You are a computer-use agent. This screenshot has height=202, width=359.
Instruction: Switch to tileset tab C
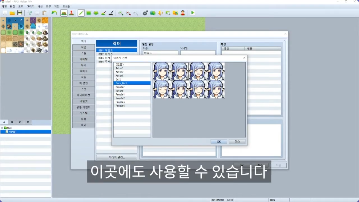(20, 122)
